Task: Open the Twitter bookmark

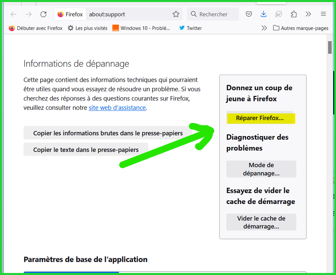Action: coord(190,28)
